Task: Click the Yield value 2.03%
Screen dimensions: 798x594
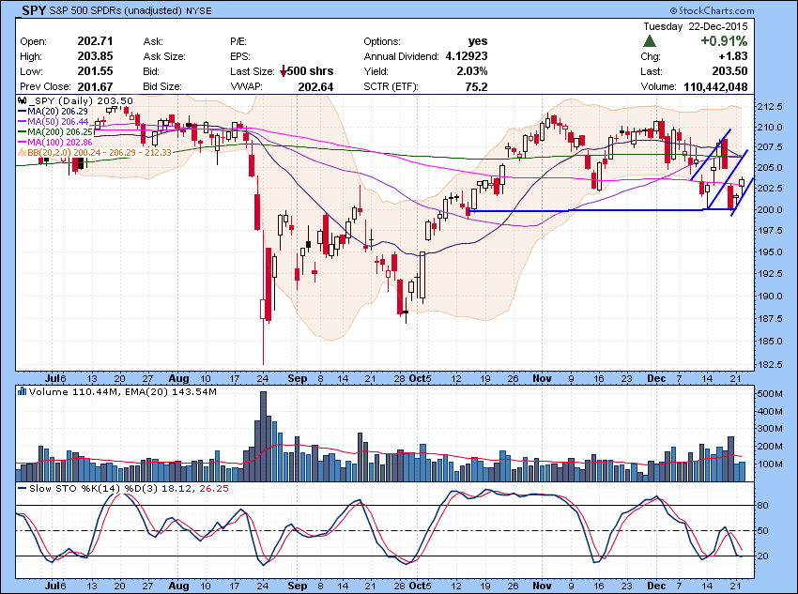Action: pos(472,71)
